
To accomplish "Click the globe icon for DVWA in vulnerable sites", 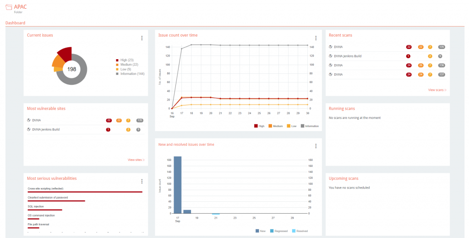I will click(29, 121).
